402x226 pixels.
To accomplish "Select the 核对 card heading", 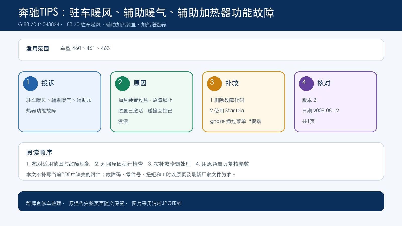I will (324, 83).
